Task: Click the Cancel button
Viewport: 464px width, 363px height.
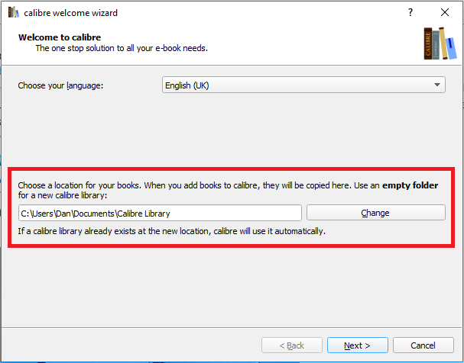Action: tap(423, 345)
